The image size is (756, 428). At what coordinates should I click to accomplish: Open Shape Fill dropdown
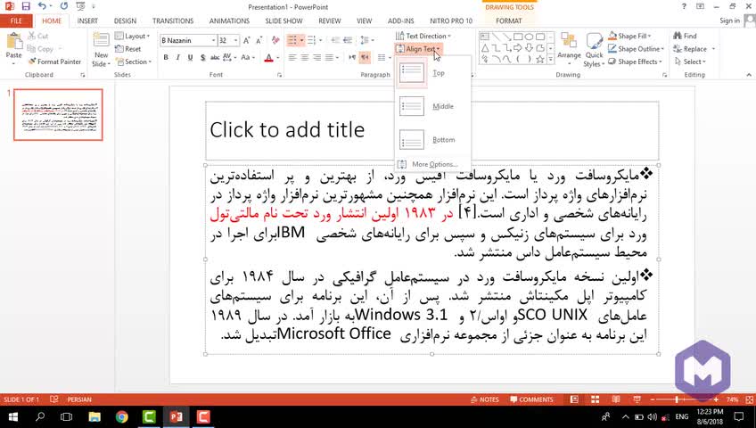click(629, 37)
